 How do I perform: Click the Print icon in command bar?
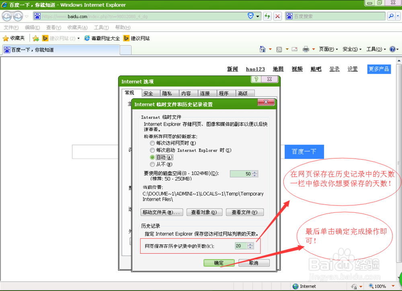tap(306, 49)
